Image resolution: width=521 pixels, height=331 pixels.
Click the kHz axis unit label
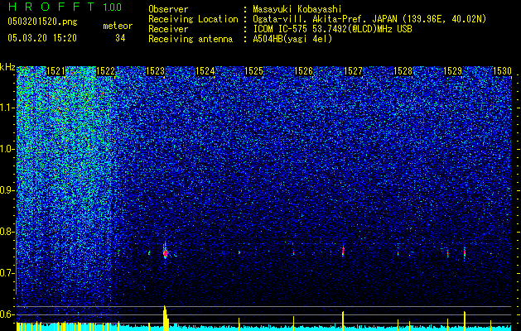coord(7,67)
